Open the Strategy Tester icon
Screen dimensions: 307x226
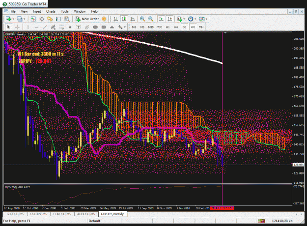(x=67, y=19)
